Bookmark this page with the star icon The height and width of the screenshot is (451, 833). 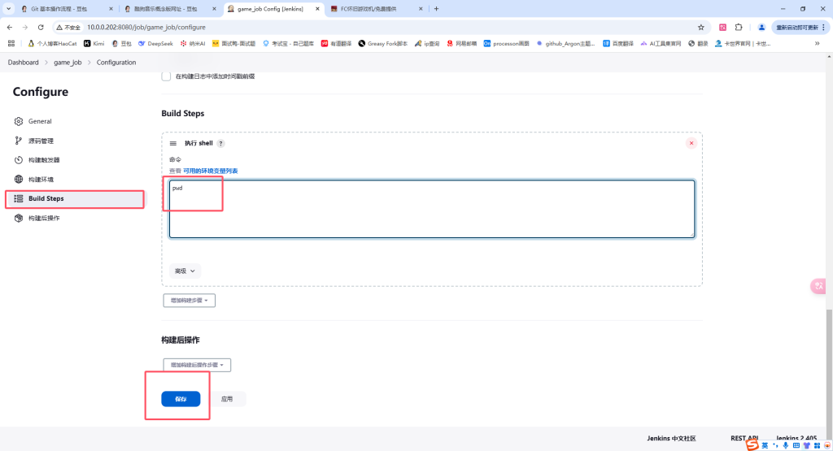tap(700, 27)
